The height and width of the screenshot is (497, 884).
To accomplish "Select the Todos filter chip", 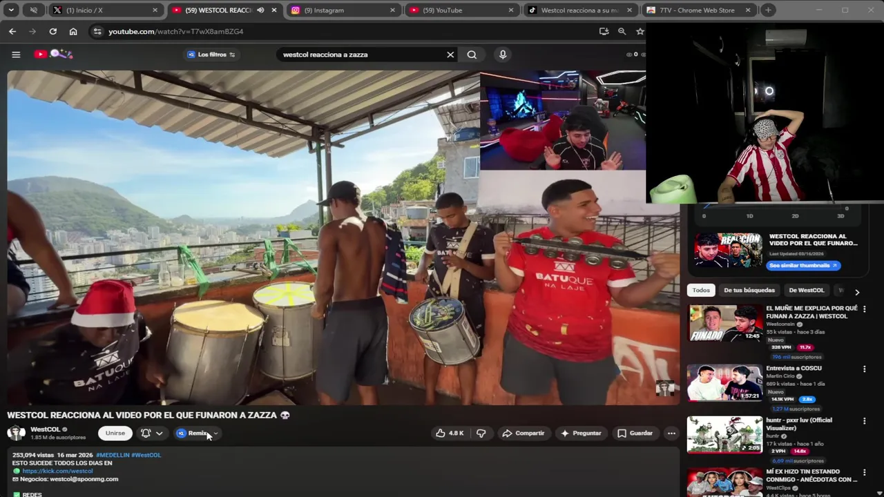I will (x=701, y=291).
